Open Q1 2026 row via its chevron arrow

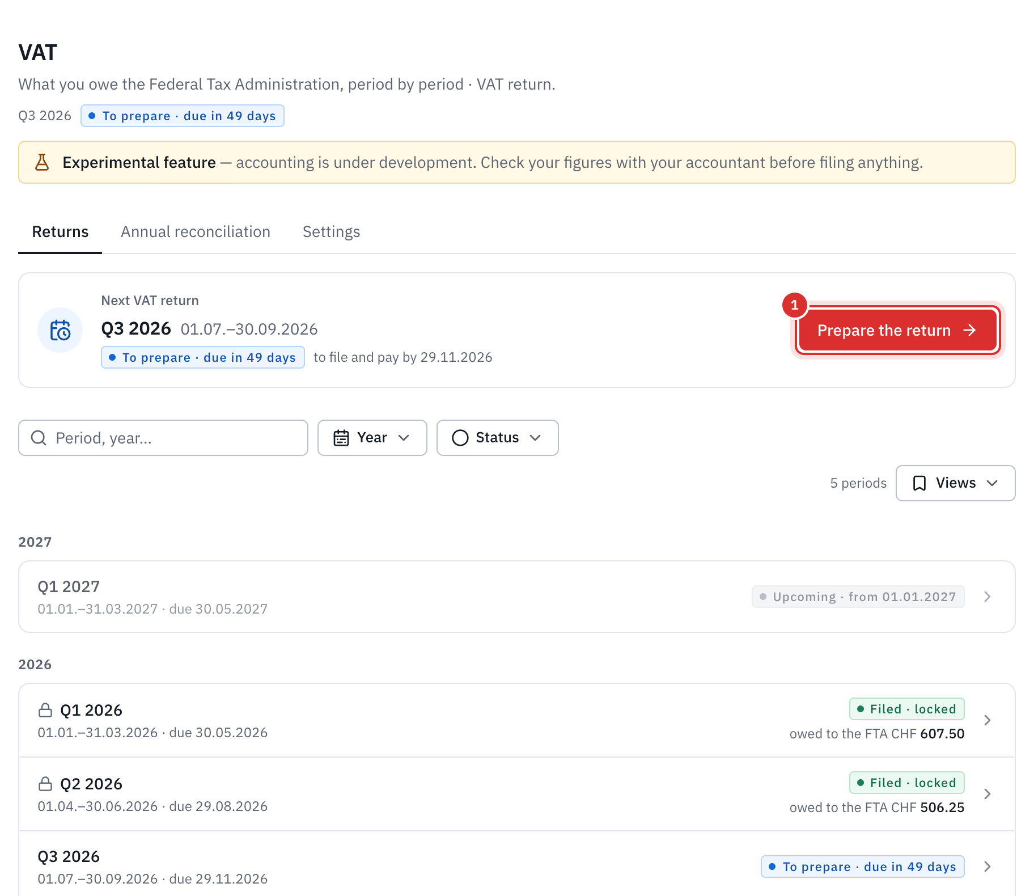click(988, 720)
